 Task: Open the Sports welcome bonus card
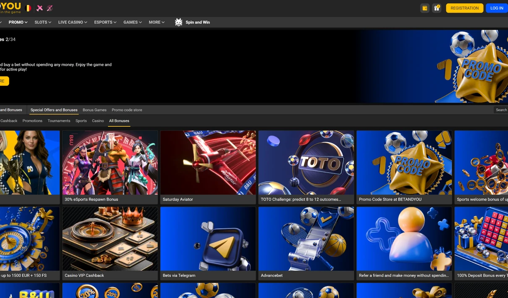point(481,167)
